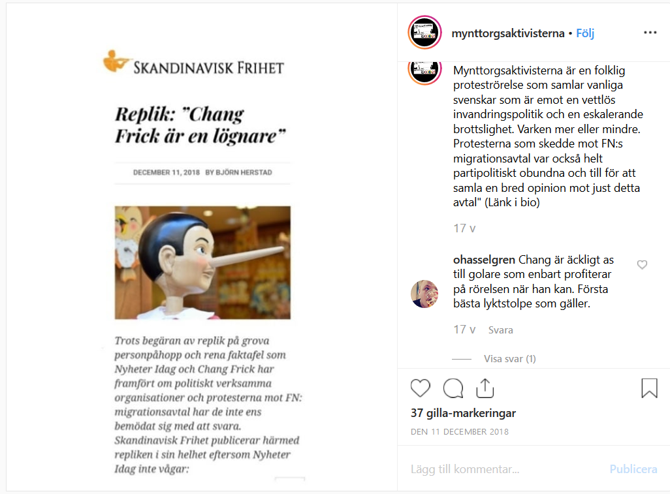
Task: Open ohasselgren's avatar picture
Action: pyautogui.click(x=424, y=294)
